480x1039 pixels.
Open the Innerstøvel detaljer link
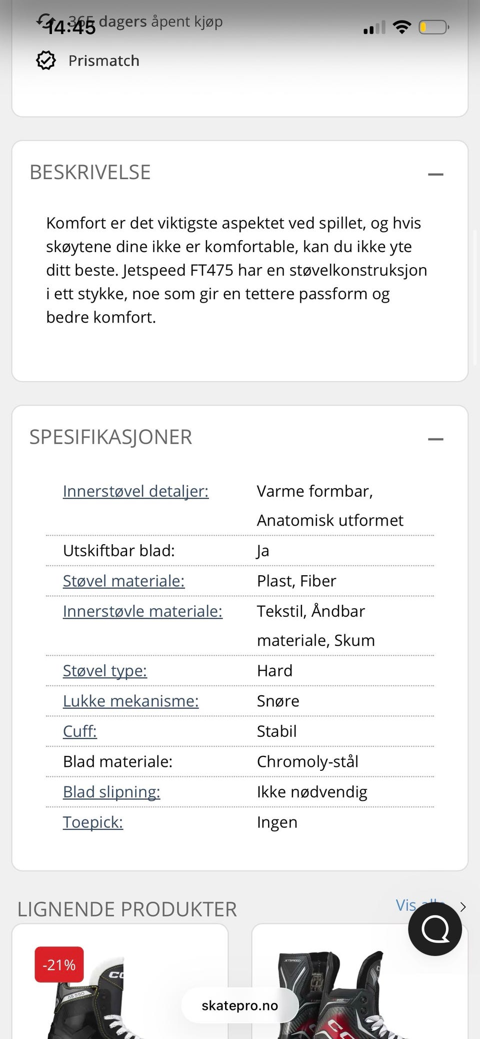(x=135, y=491)
